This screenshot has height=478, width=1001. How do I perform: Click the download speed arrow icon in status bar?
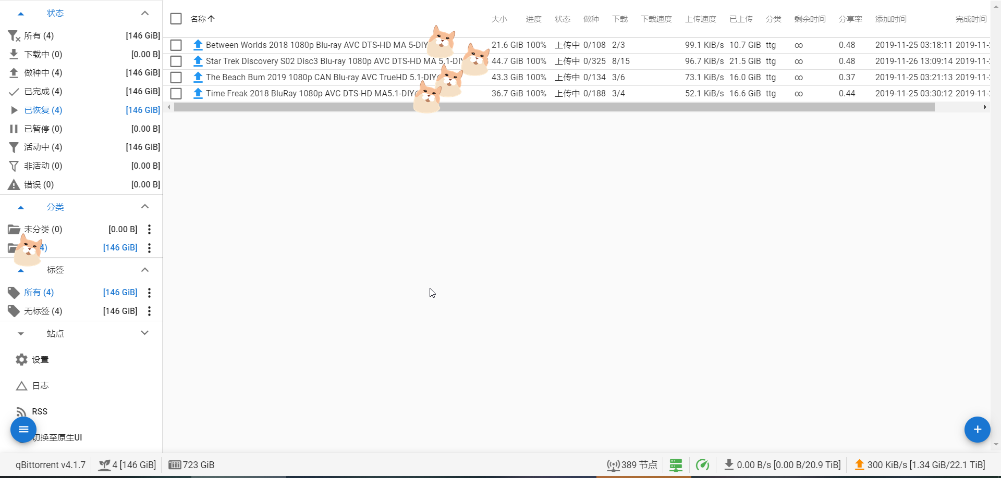coord(729,465)
